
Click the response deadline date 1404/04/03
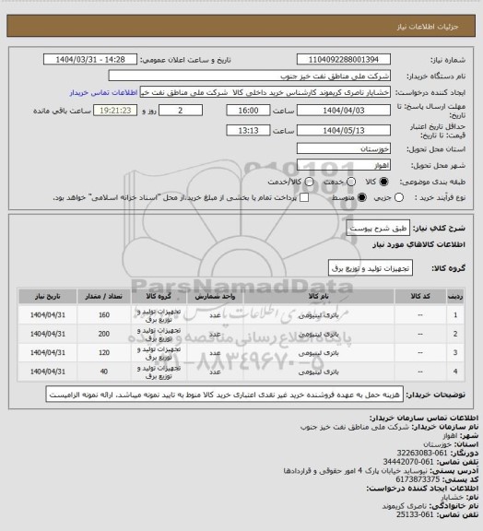click(344, 111)
